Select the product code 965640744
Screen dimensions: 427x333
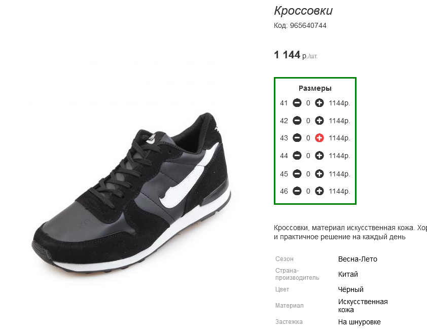click(x=308, y=25)
